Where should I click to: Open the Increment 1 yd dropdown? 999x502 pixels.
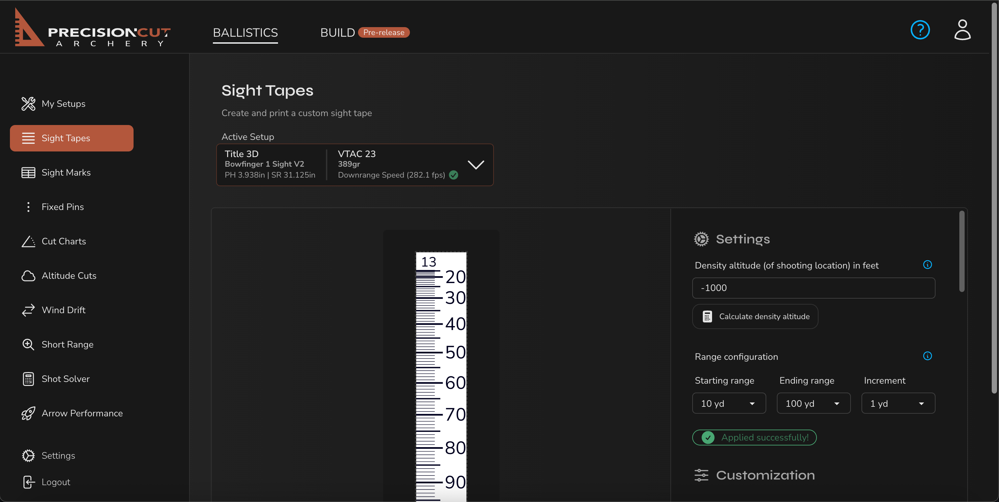pos(898,403)
